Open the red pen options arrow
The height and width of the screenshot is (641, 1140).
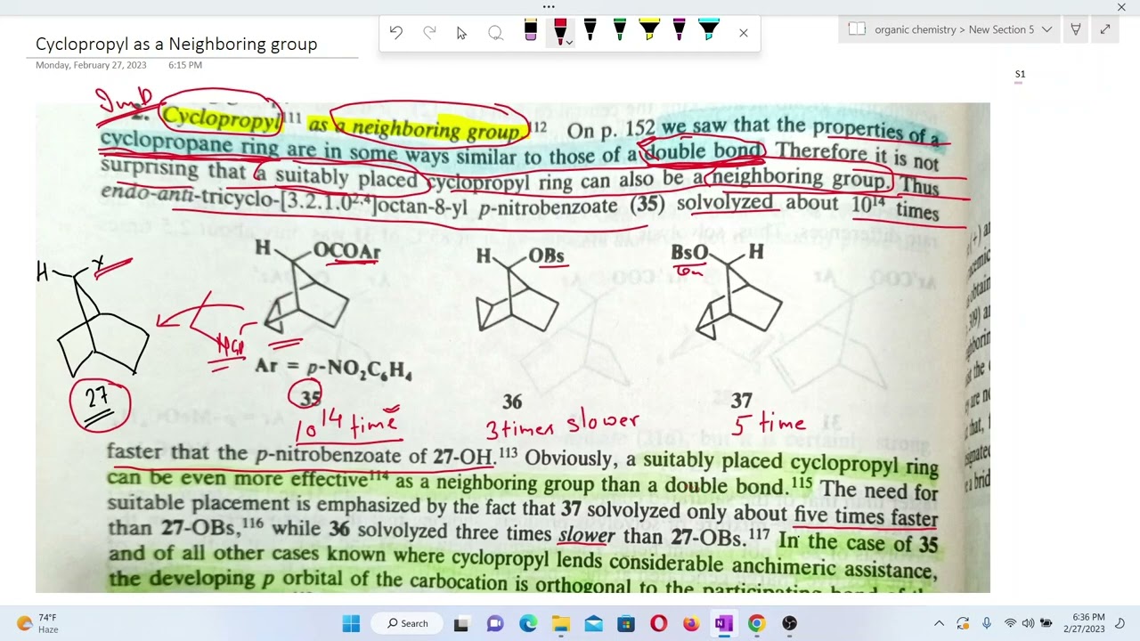click(569, 42)
